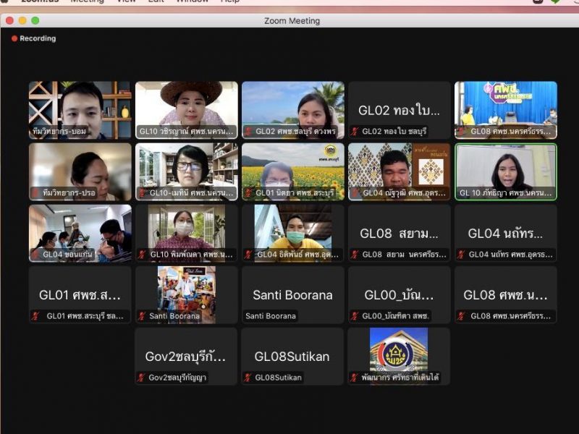Viewport: 579px width, 434px height.
Task: Open the Meeting menu in menu bar
Action: [87, 1]
